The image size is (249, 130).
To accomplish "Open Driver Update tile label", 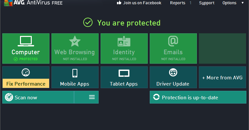I will [173, 84].
